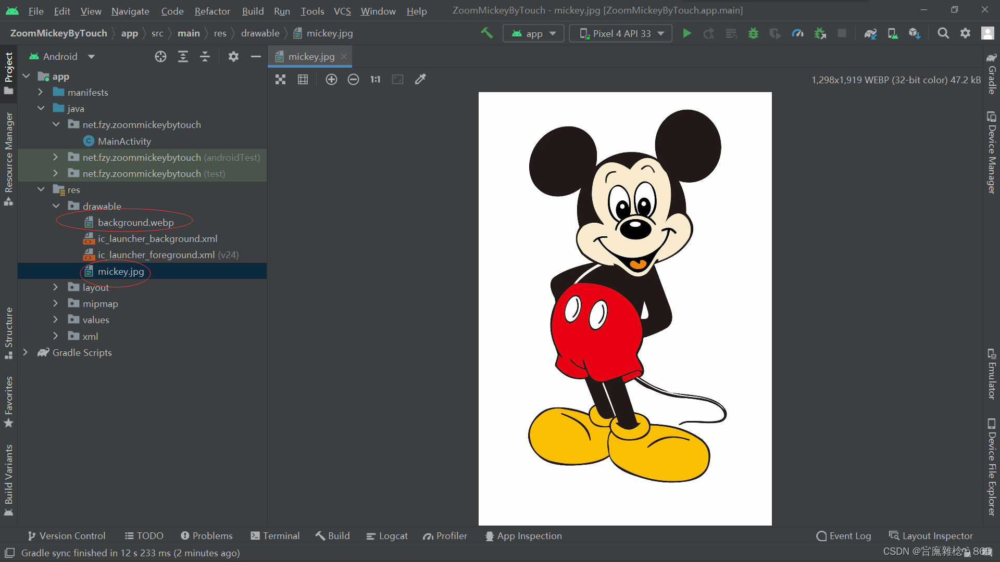Open the VCS menu
This screenshot has height=562, width=1000.
(x=342, y=11)
